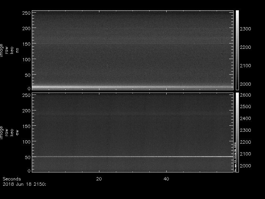Click the 'image raw keo ns' axis title
This screenshot has height=199, width=265.
(9, 50)
